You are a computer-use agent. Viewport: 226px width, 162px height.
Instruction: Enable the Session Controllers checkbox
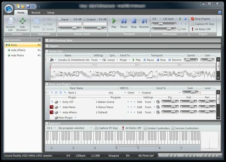[173, 128]
